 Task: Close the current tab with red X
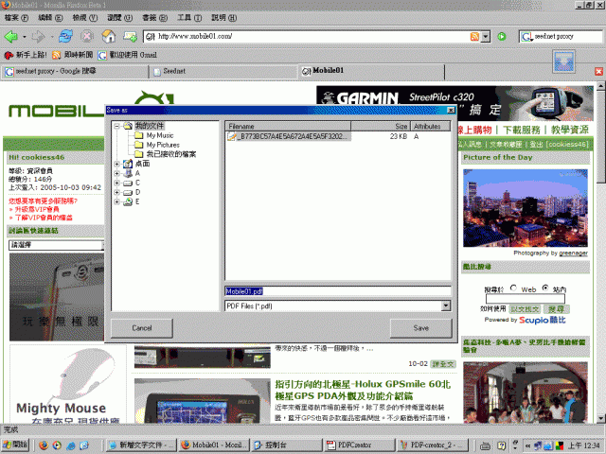(x=598, y=72)
